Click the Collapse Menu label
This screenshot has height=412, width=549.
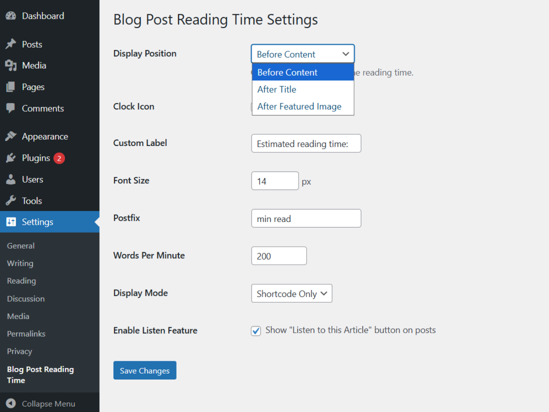(48, 404)
